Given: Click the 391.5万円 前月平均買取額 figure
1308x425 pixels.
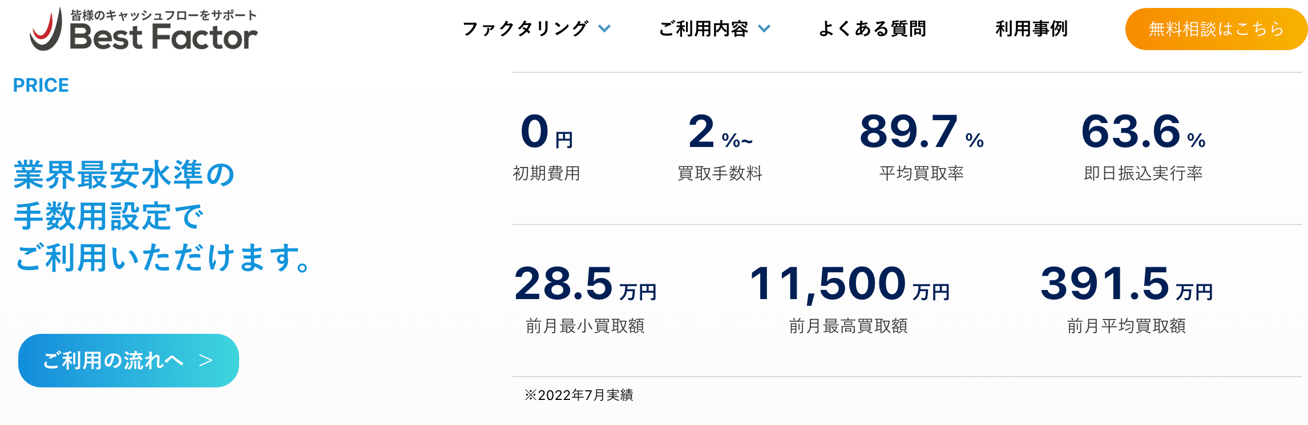Looking at the screenshot, I should [1127, 284].
